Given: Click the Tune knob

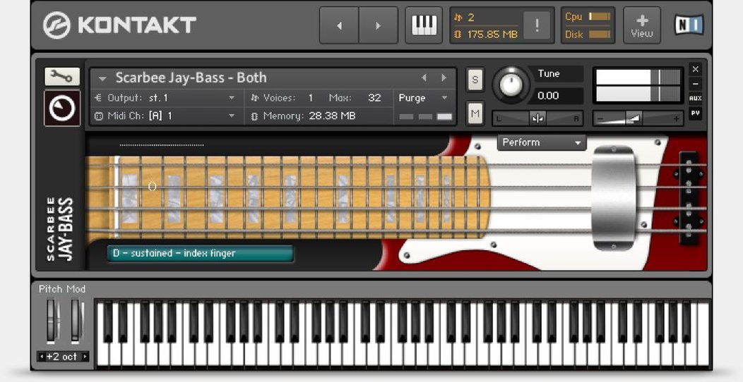Looking at the screenshot, I should [x=511, y=85].
